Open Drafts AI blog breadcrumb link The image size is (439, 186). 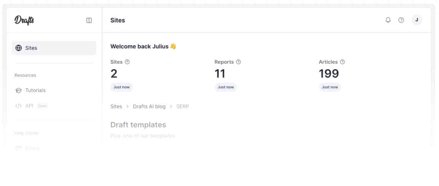coord(149,107)
